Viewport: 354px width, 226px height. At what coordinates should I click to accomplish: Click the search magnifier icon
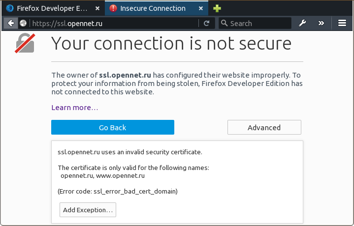224,23
